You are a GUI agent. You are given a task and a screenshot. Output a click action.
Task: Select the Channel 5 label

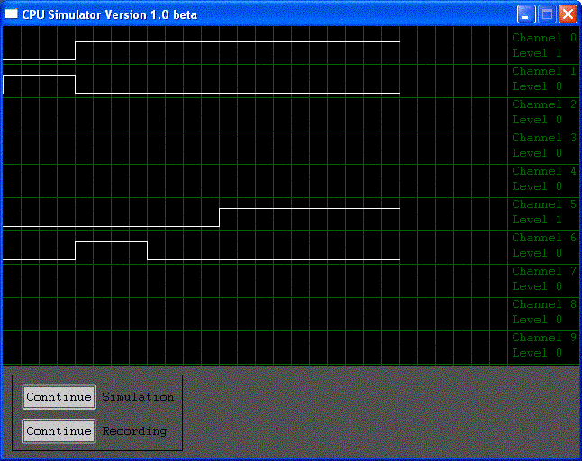tap(544, 204)
